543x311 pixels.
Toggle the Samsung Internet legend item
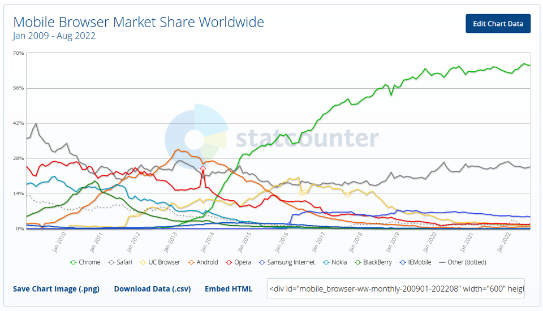tap(287, 262)
